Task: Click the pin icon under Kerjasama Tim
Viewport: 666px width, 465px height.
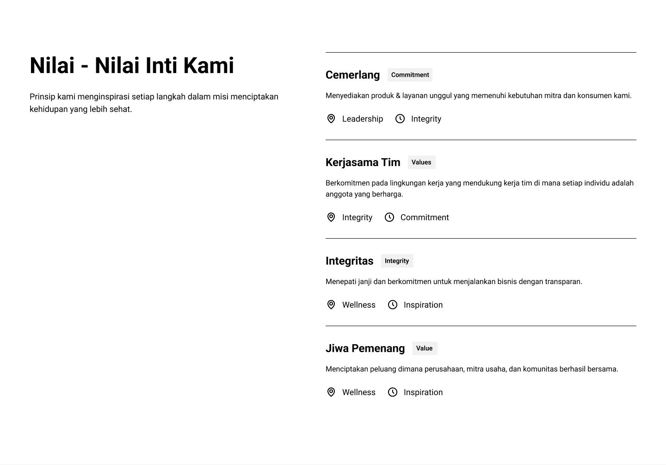Action: [331, 217]
